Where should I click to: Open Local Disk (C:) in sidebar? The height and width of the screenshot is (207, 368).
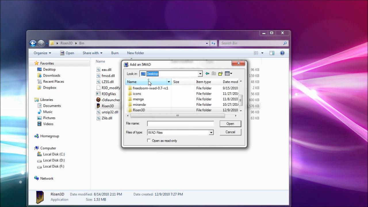tap(51, 154)
